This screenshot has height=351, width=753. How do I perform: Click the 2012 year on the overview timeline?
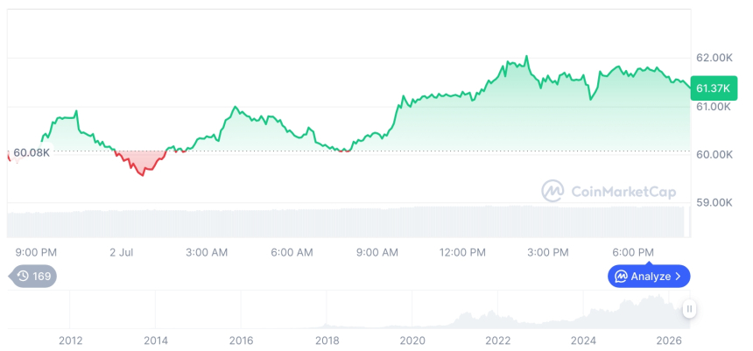tap(70, 340)
